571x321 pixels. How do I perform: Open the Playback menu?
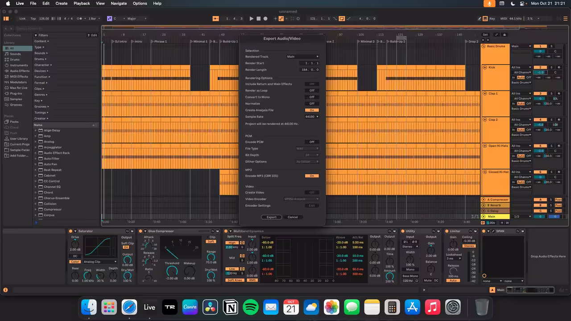click(x=82, y=3)
